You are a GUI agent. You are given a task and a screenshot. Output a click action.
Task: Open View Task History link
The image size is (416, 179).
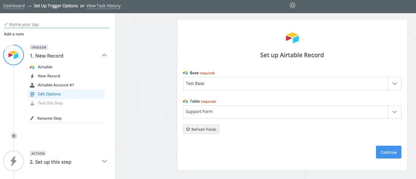click(103, 6)
